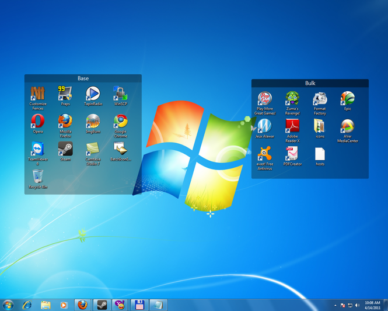Image resolution: width=388 pixels, height=311 pixels.
Task: Click the Bulk fence title bar
Action: tap(310, 83)
